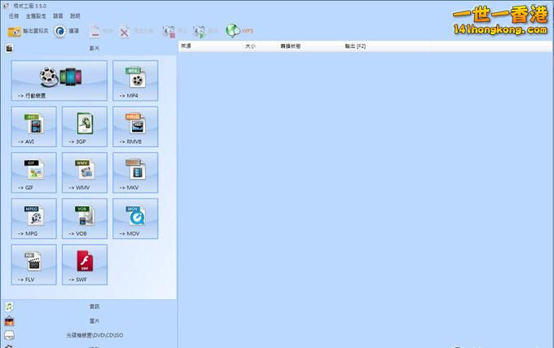Click the AVI conversion icon
The width and height of the screenshot is (554, 348).
[x=34, y=127]
